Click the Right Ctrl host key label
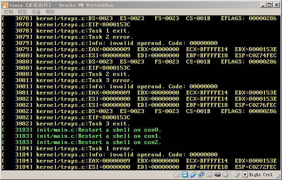This screenshot has width=282, height=180. click(x=261, y=175)
